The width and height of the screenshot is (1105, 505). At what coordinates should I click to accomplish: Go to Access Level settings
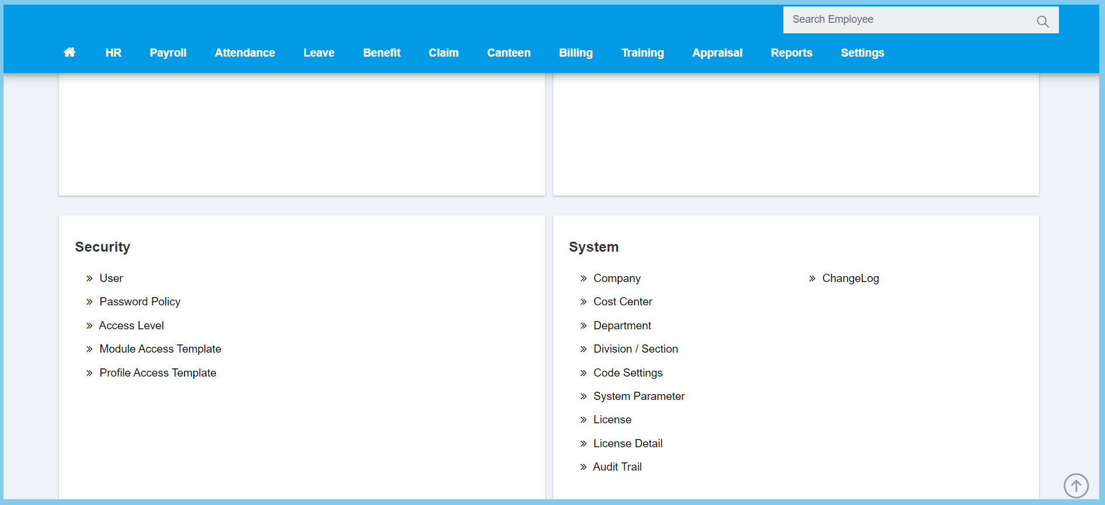point(131,326)
